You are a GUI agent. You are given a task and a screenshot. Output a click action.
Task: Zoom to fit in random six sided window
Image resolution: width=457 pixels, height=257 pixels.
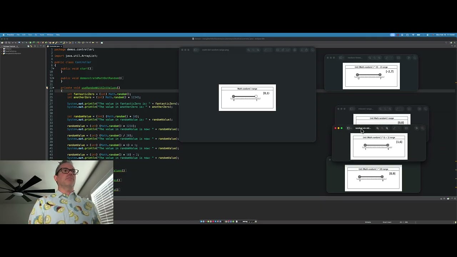pyautogui.click(x=382, y=128)
